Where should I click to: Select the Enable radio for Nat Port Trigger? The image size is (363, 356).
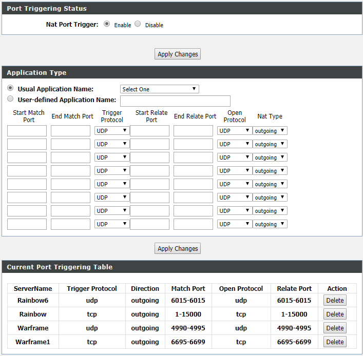click(107, 24)
